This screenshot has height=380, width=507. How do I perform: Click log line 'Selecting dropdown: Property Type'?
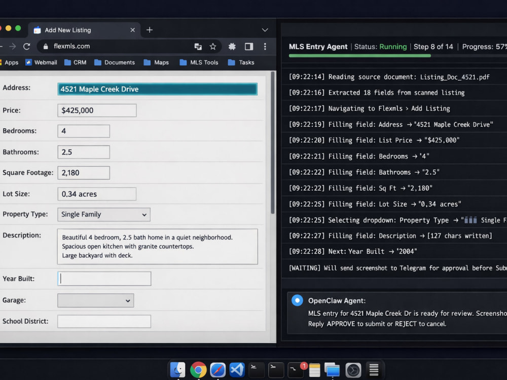pyautogui.click(x=397, y=220)
